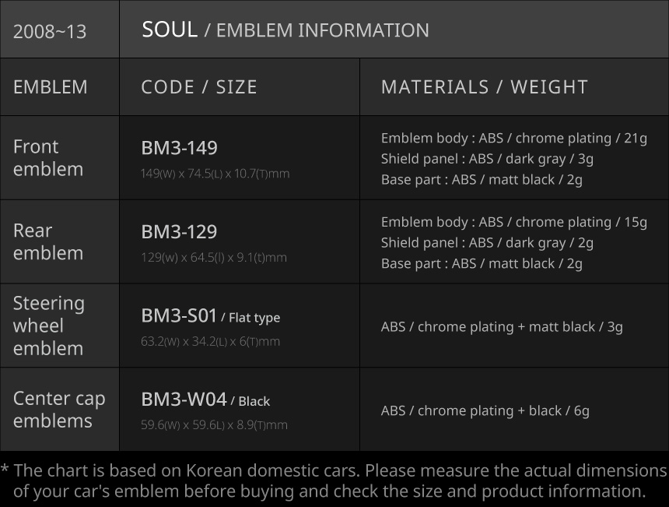669x507 pixels.
Task: Click the chrome plating + matt black / 3g text
Action: pos(502,326)
